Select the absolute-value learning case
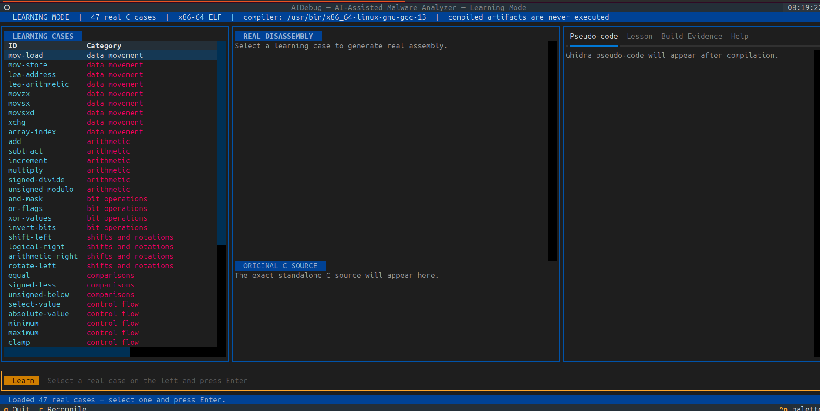Image resolution: width=820 pixels, height=411 pixels. point(111,314)
